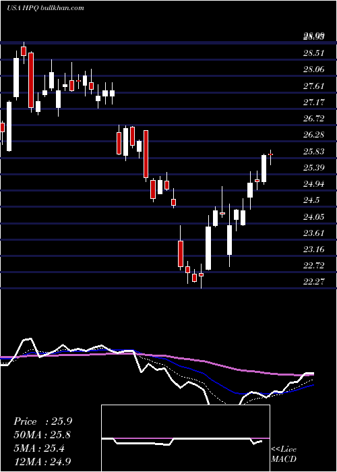337x472 pixels.
Task: Click the last candlestick near 25.83
Action: pos(270,154)
